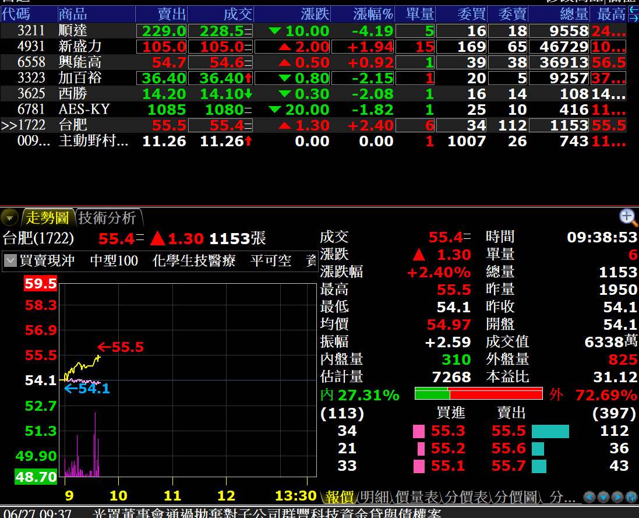Screen dimensions: 639x518
Task: Click the magnifier zoom icon
Action: 627,217
